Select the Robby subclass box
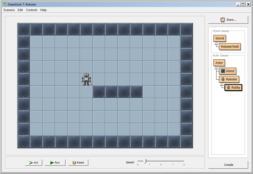The height and width of the screenshot is (174, 253). tap(233, 88)
